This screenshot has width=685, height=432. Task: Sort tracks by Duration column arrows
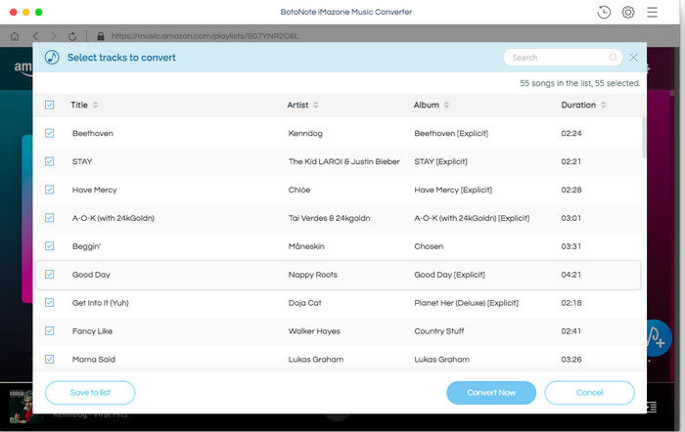point(604,105)
